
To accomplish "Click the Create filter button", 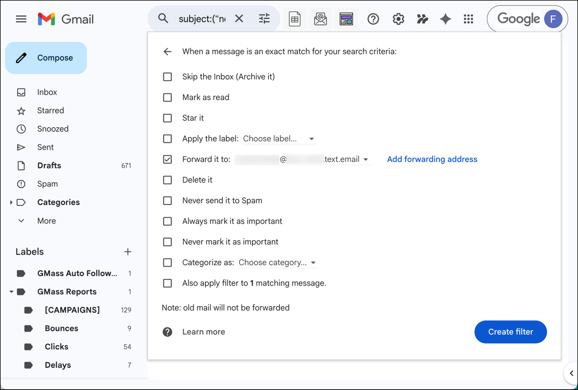I will click(x=510, y=332).
